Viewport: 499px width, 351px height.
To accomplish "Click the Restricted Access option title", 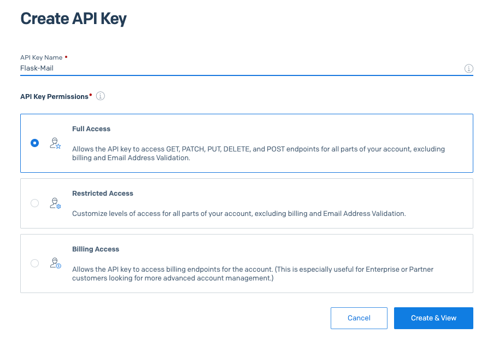I will (x=103, y=194).
